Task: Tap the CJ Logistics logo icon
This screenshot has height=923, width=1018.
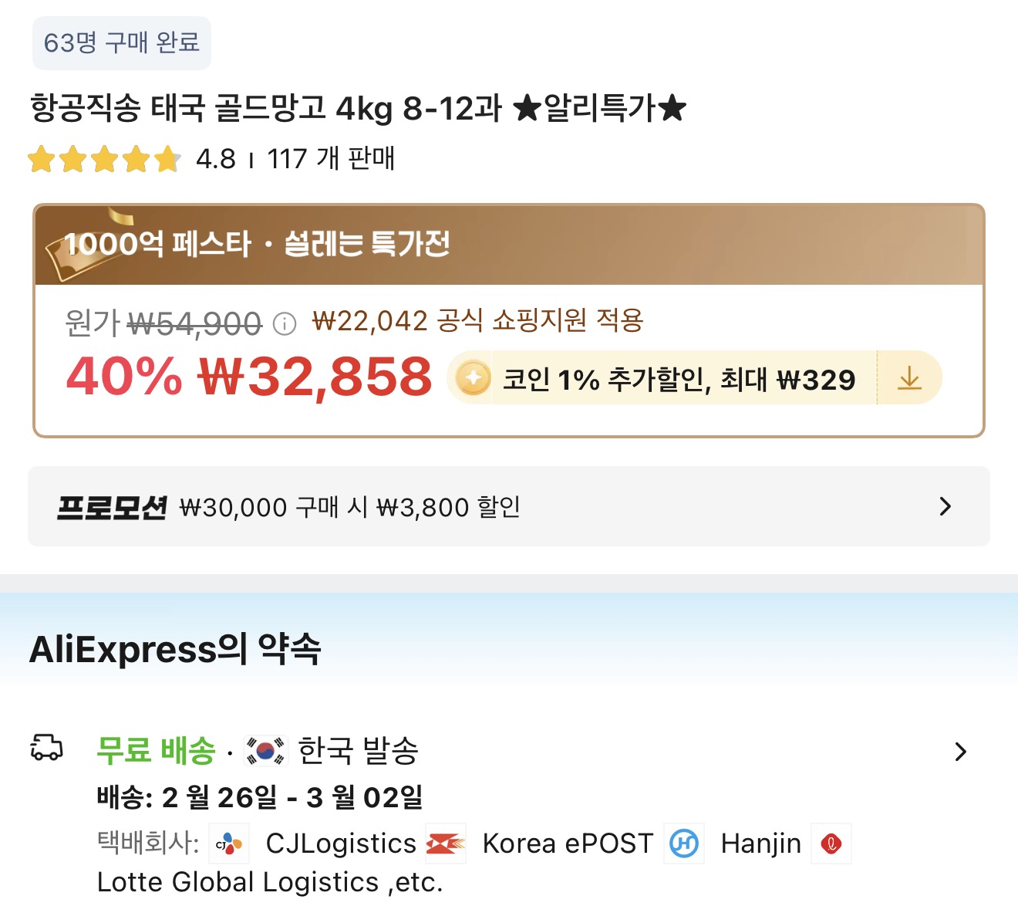Action: 230,844
